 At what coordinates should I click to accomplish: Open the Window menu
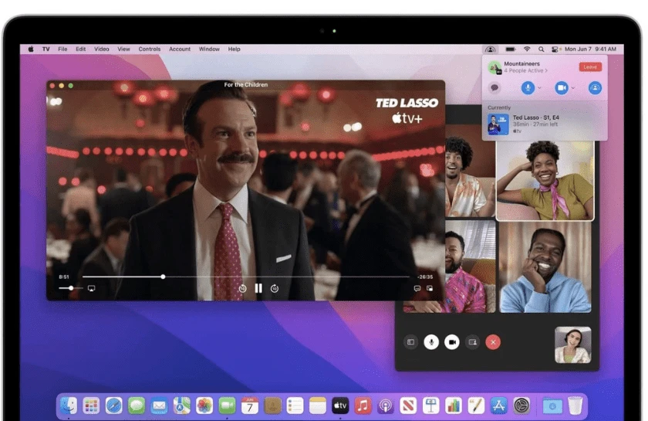pyautogui.click(x=210, y=49)
